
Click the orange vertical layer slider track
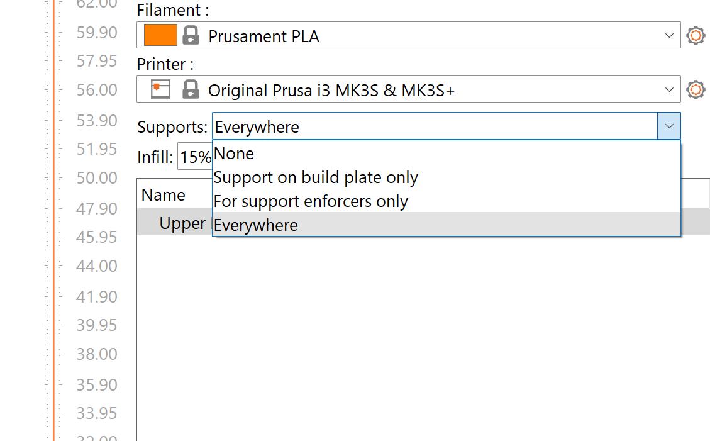point(53,252)
